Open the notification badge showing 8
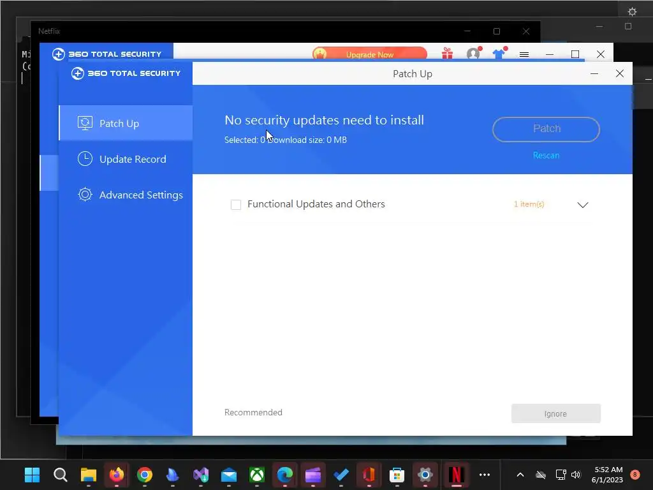The height and width of the screenshot is (490, 653). click(x=635, y=474)
